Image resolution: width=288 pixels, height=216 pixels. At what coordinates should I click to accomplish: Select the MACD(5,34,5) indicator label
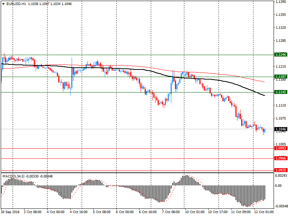point(13,176)
